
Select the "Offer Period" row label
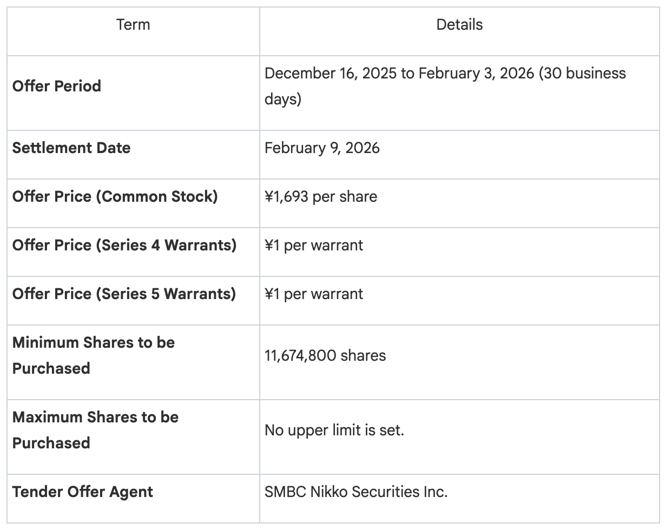(x=57, y=86)
